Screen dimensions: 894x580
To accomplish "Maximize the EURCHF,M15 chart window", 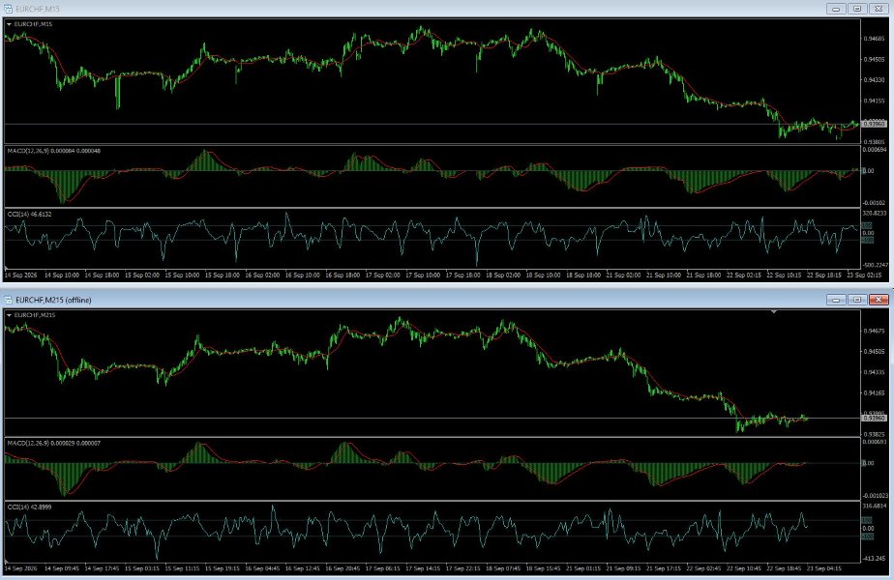I will [857, 9].
